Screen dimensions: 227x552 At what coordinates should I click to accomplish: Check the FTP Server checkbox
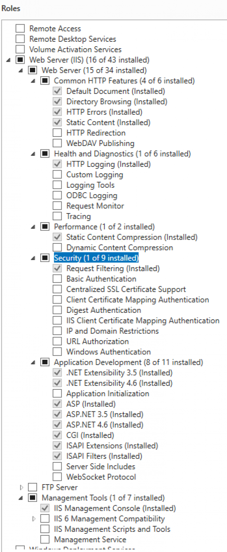(x=33, y=487)
